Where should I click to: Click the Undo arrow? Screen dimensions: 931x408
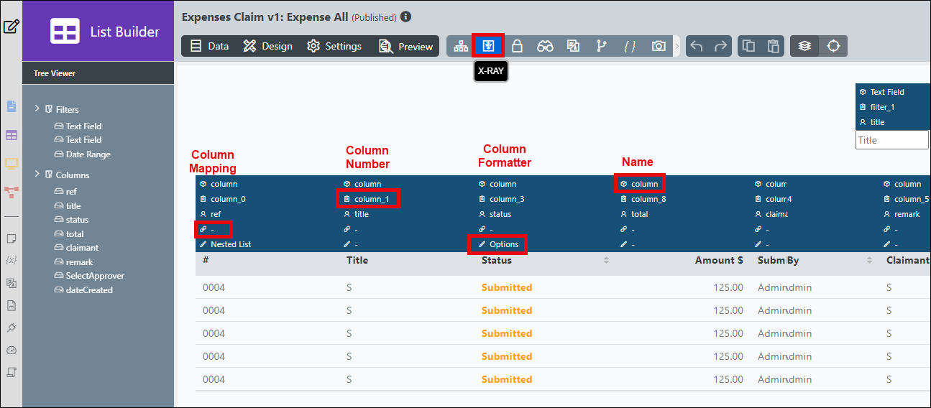click(x=696, y=46)
